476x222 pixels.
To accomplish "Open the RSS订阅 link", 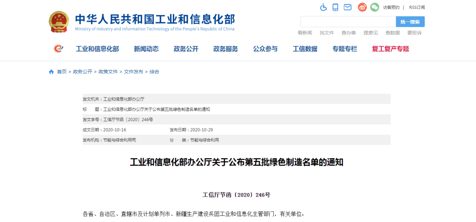I will coord(417,7).
